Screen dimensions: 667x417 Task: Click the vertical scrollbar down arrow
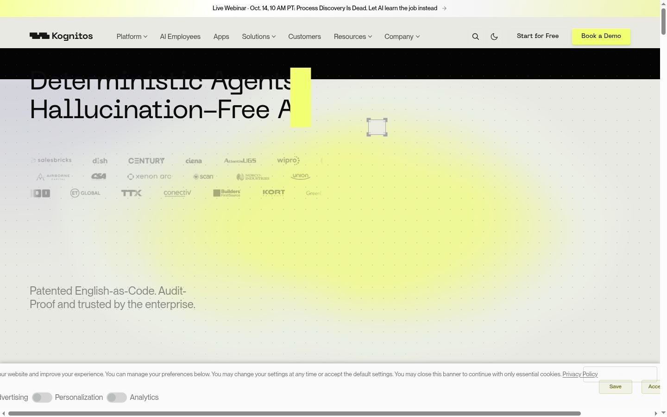click(x=664, y=412)
